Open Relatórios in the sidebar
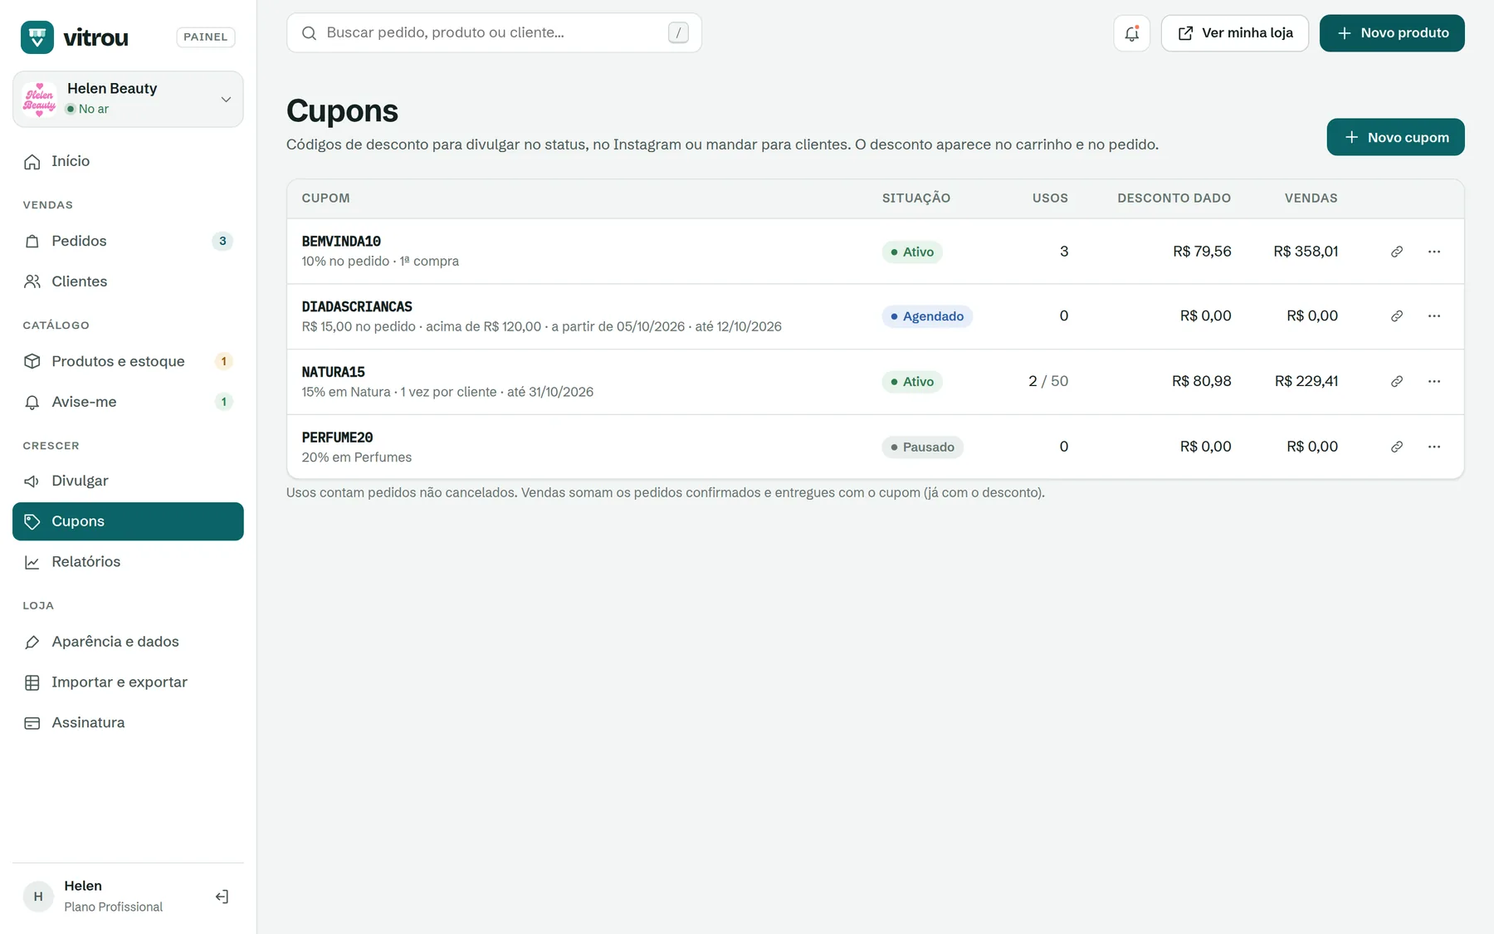Viewport: 1494px width, 934px height. pos(128,562)
